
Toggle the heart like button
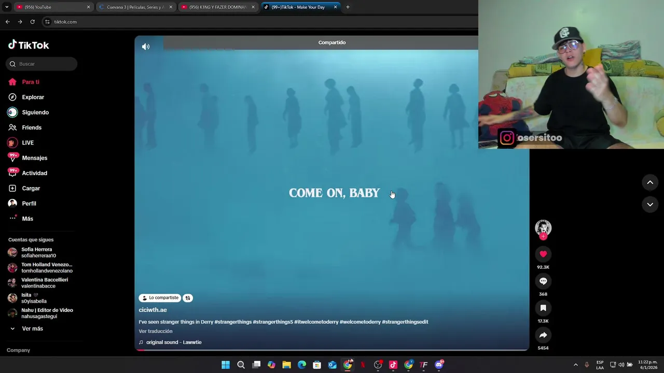point(543,254)
